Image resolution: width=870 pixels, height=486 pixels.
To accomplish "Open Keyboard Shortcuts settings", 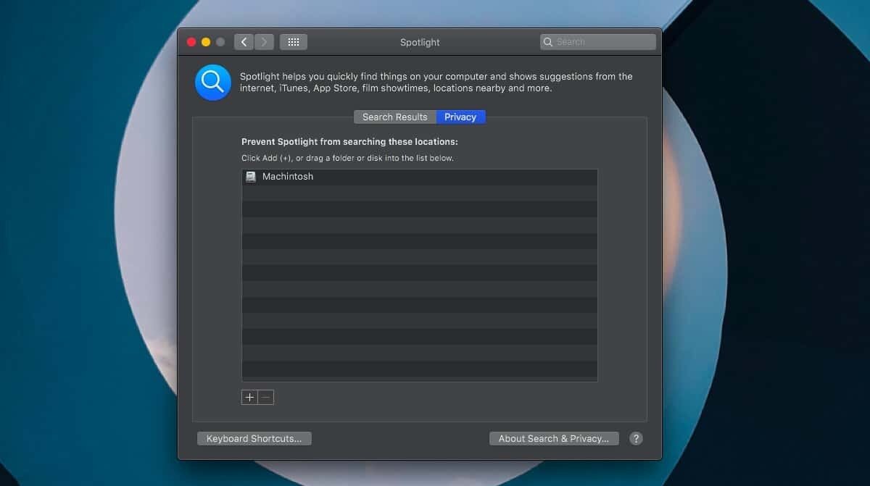I will point(254,438).
